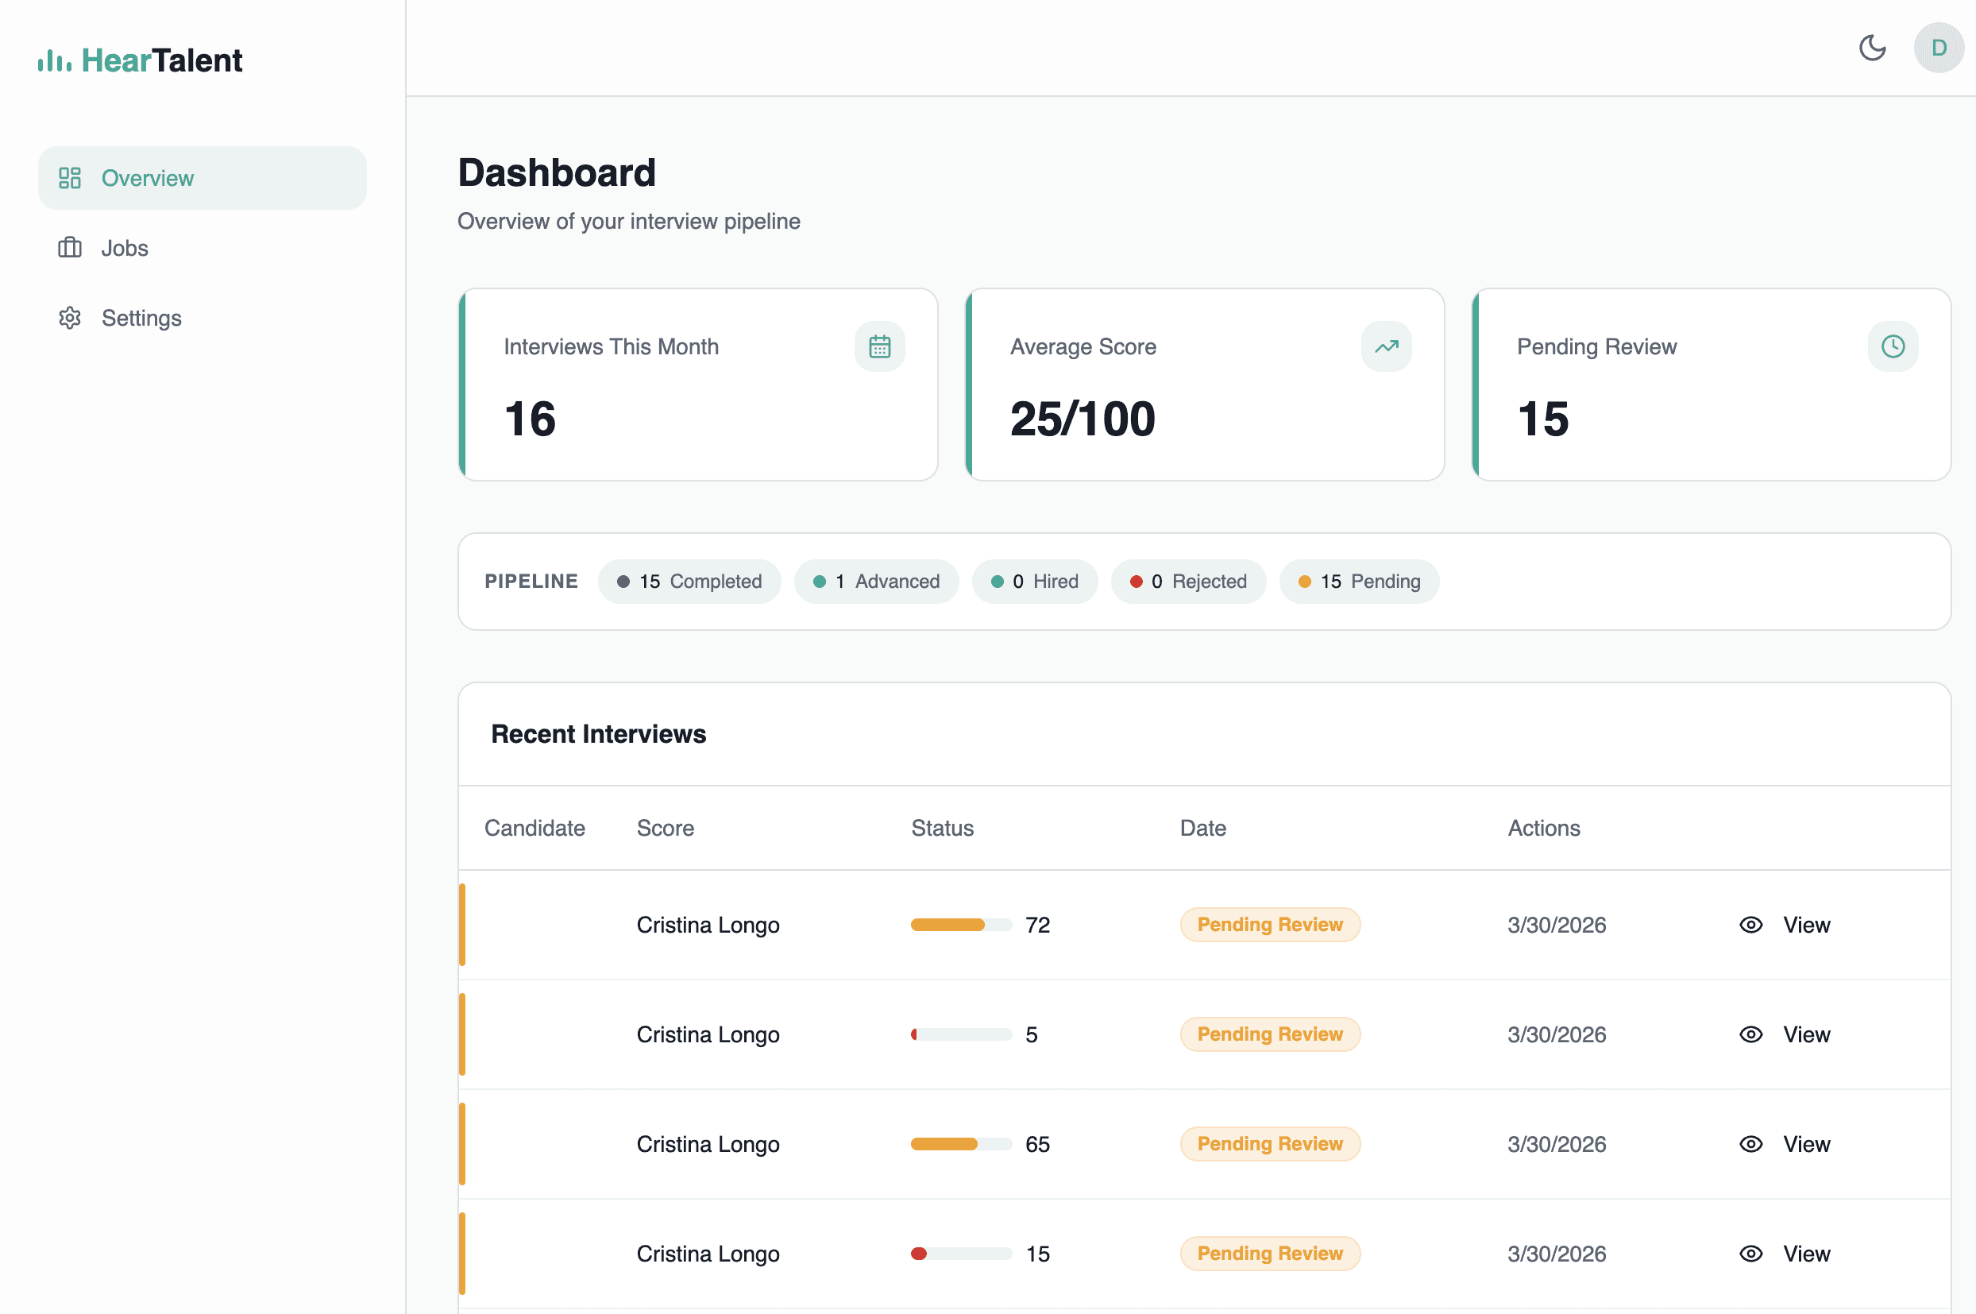Viewport: 1976px width, 1314px height.
Task: Click the Jobs briefcase icon
Action: pos(71,248)
